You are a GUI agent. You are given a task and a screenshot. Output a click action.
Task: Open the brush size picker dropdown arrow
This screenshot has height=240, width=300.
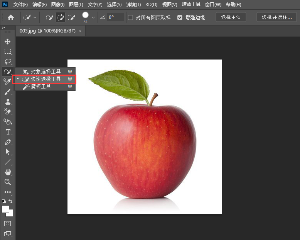93,17
